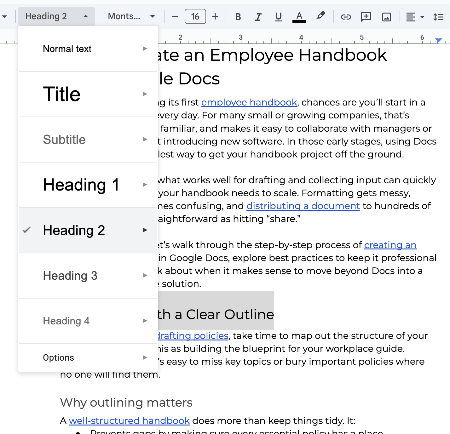Viewport: 450px width, 434px height.
Task: Choose the checked Heading 2 style
Action: (x=88, y=230)
